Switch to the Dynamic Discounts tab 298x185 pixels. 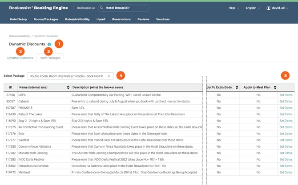click(20, 58)
